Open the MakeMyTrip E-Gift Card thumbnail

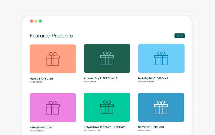[x=161, y=58]
